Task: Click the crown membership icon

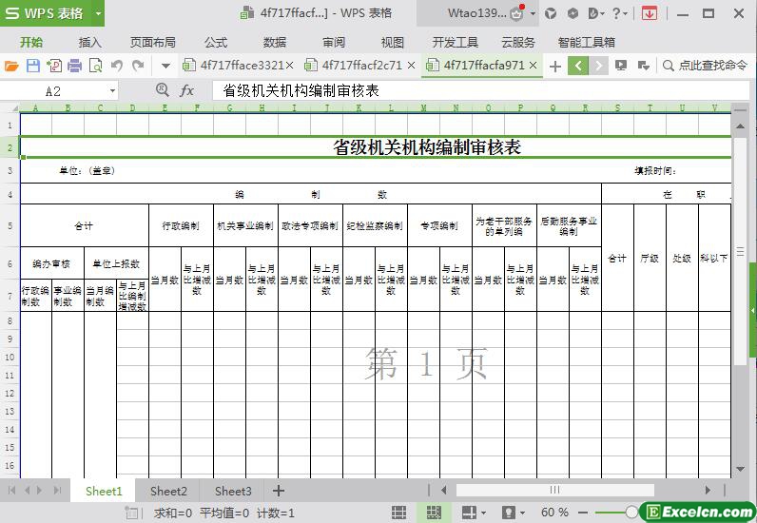Action: tap(516, 13)
